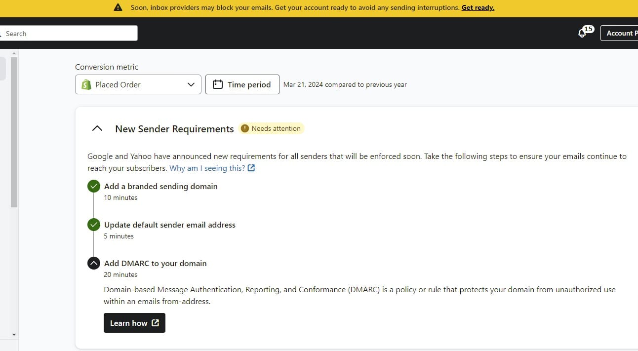Click the Time period button
The width and height of the screenshot is (638, 351).
242,84
